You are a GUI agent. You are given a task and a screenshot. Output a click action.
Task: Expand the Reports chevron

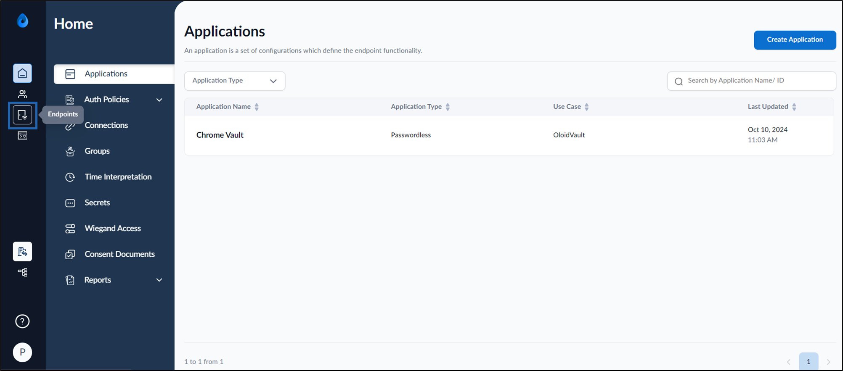click(159, 280)
